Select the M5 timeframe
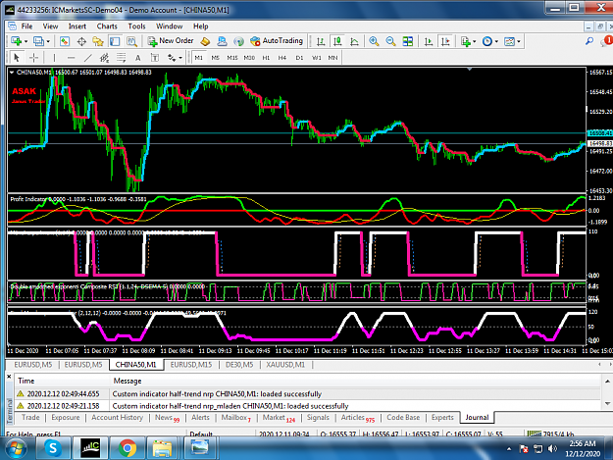The width and height of the screenshot is (613, 460). click(x=216, y=58)
